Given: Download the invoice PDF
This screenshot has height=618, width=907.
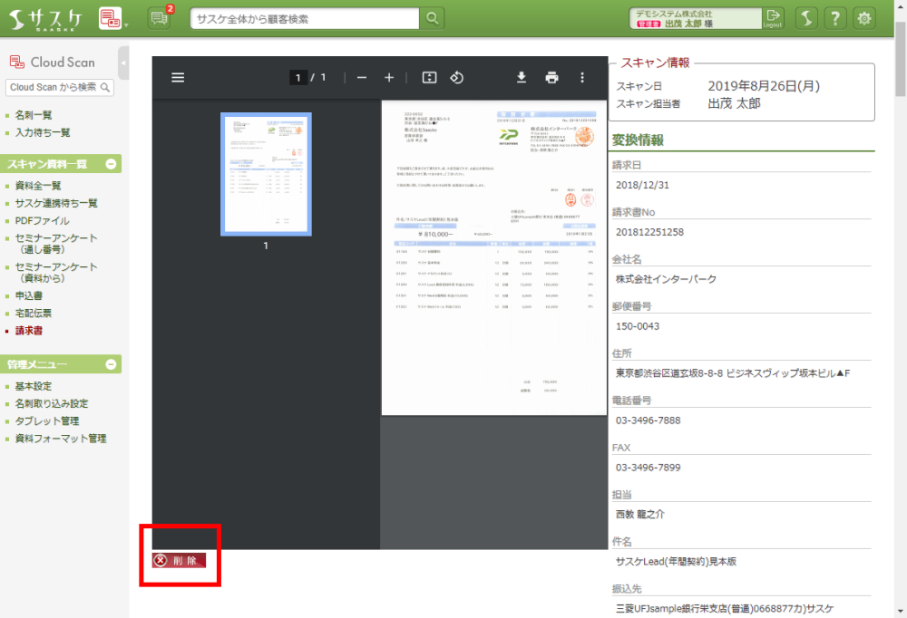Looking at the screenshot, I should point(522,78).
